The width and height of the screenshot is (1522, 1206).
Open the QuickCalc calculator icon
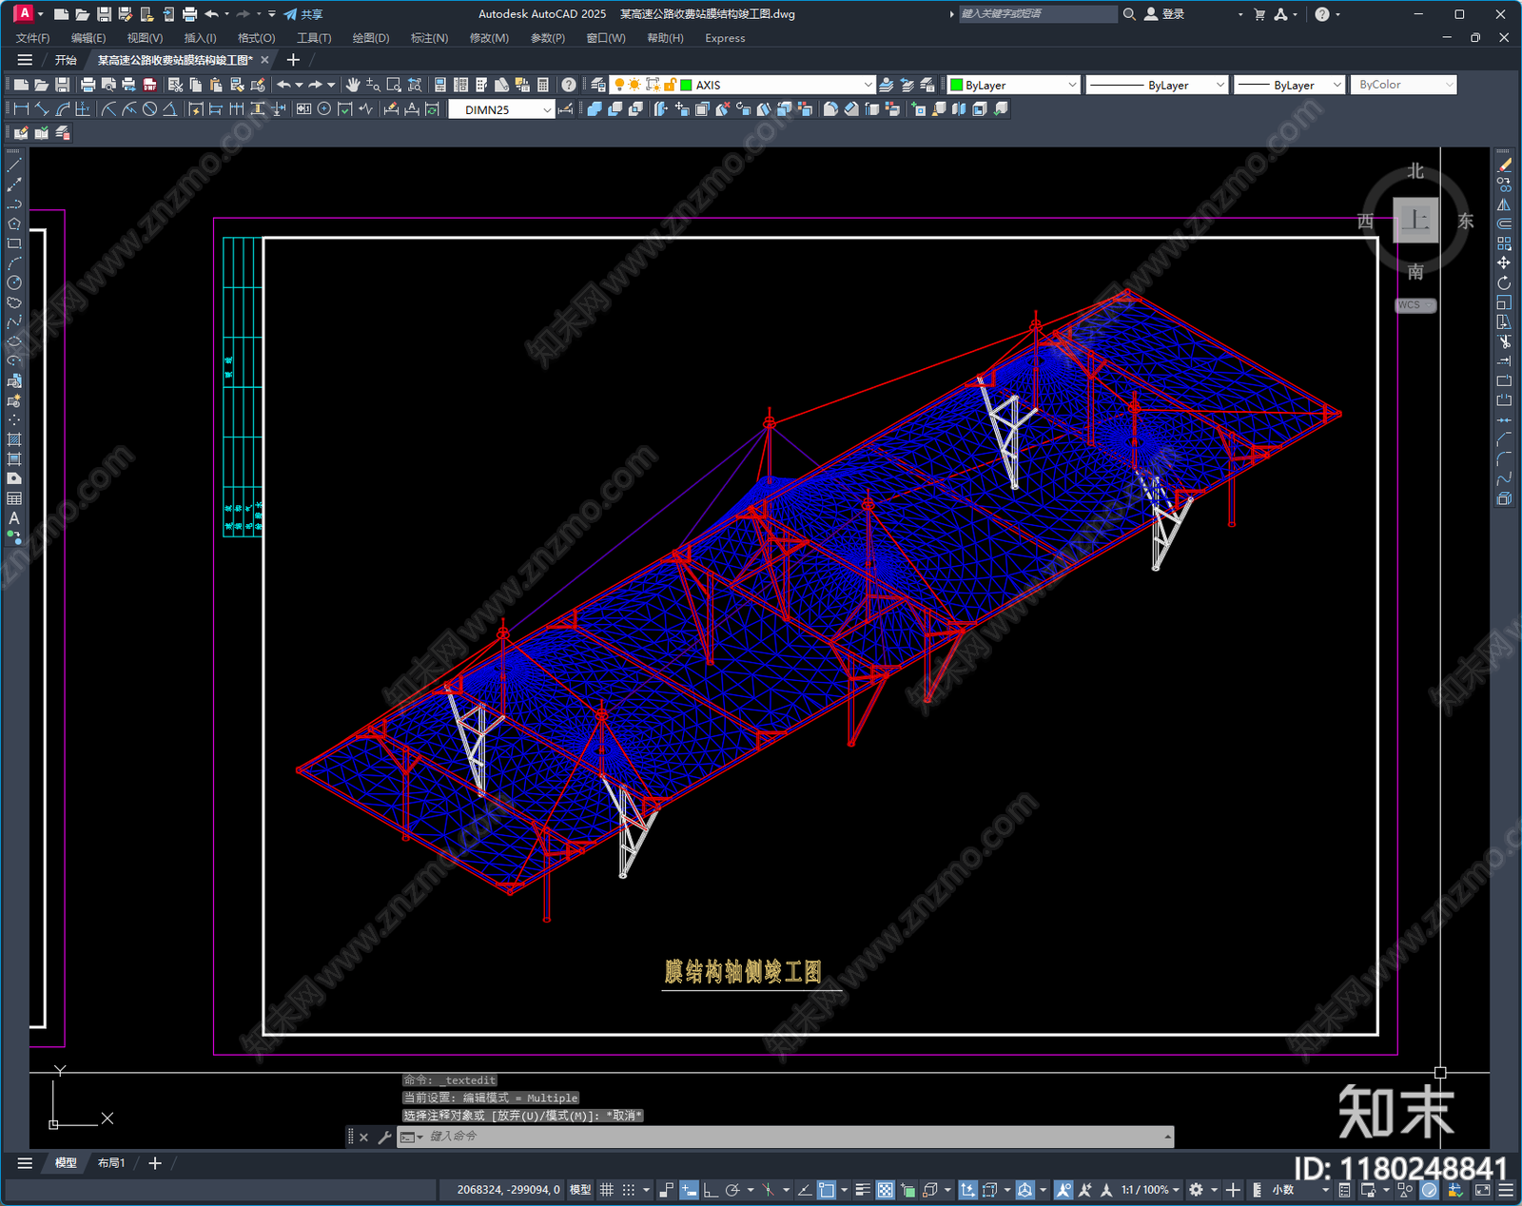543,85
